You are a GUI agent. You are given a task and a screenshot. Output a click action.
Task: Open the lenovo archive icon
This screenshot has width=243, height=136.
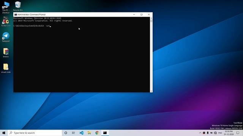(6, 53)
